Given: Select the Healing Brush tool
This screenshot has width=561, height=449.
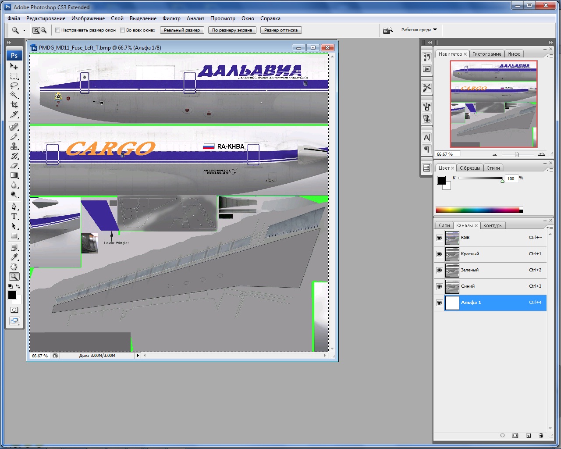Looking at the screenshot, I should (x=14, y=127).
